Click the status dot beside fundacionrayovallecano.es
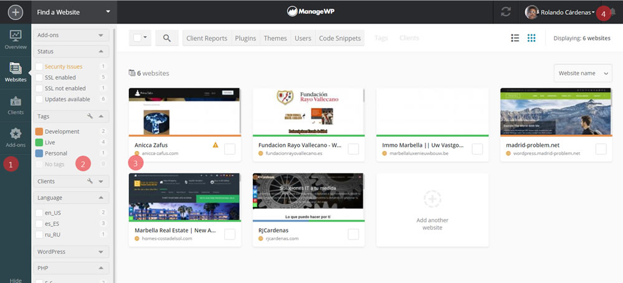 pos(260,154)
